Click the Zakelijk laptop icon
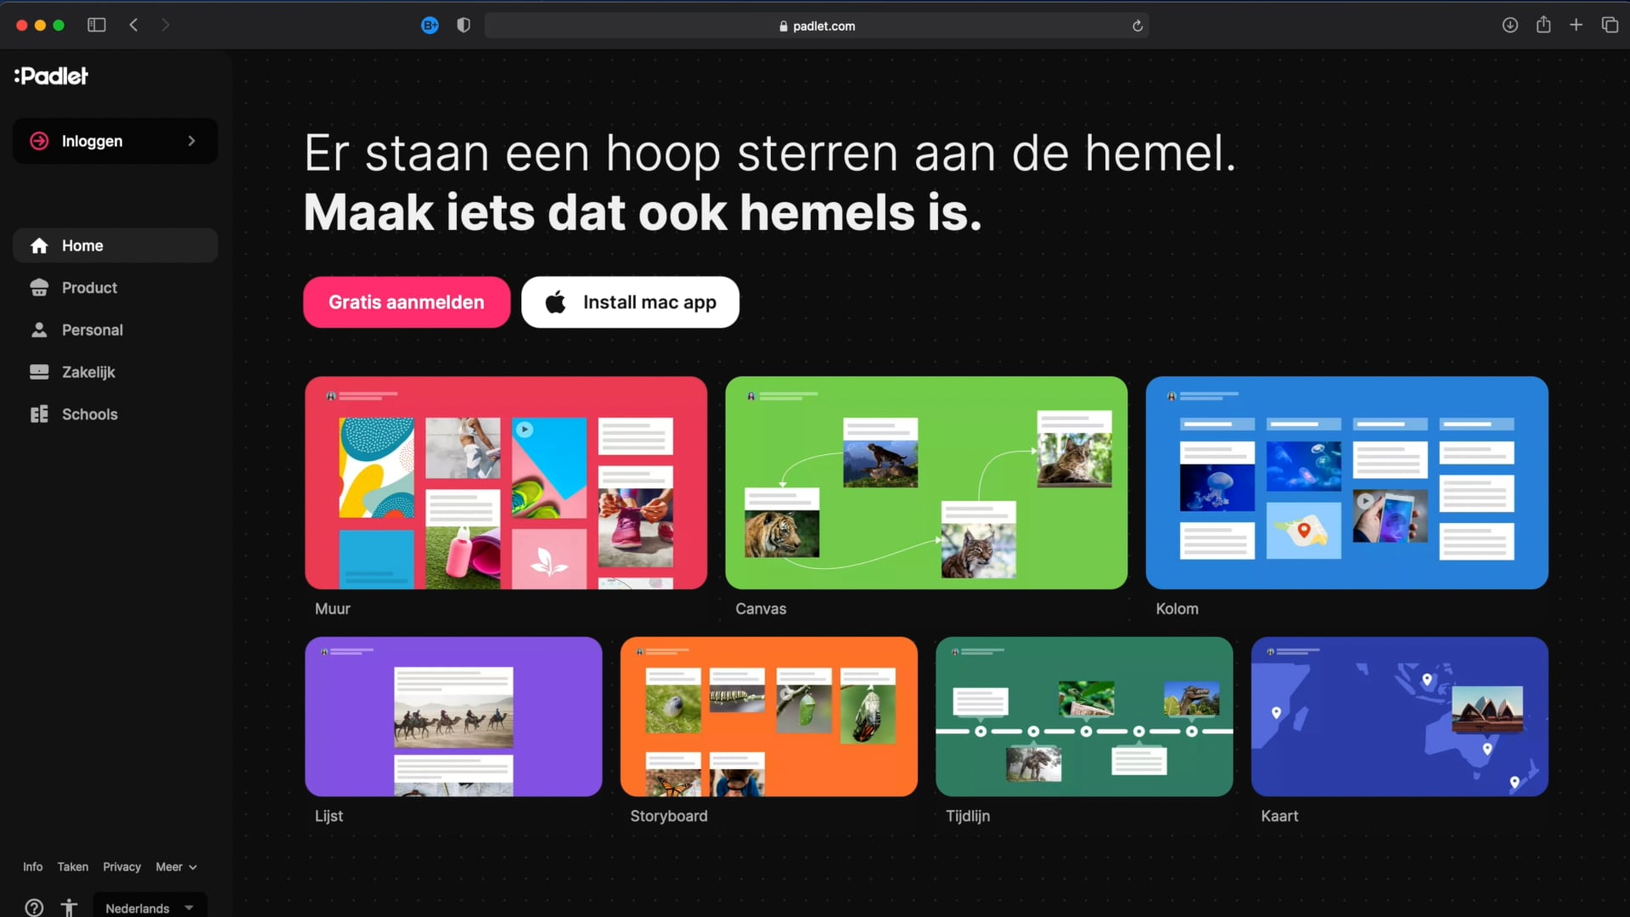1630x917 pixels. pyautogui.click(x=39, y=372)
